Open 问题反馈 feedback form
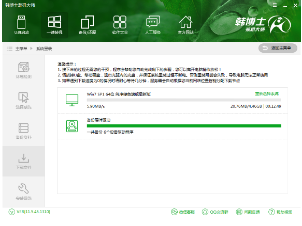 coord(248,212)
